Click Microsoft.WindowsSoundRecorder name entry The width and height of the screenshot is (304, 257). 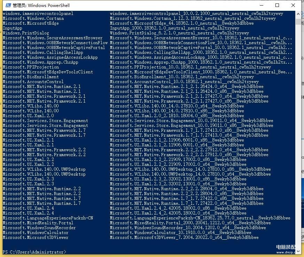(x=39, y=227)
